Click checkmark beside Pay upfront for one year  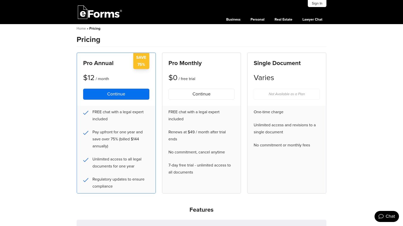coord(86,133)
